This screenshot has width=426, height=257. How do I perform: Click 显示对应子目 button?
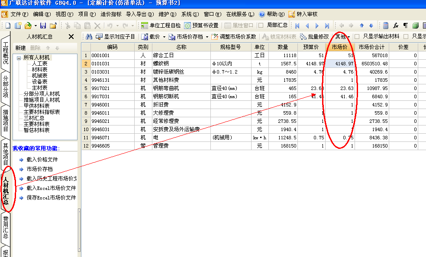[x=115, y=36]
